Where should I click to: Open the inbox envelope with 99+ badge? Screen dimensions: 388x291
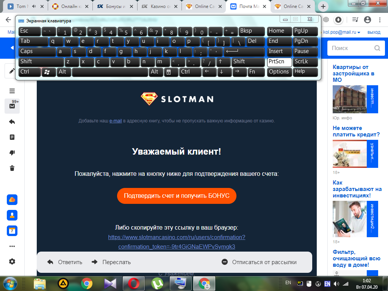point(12,106)
